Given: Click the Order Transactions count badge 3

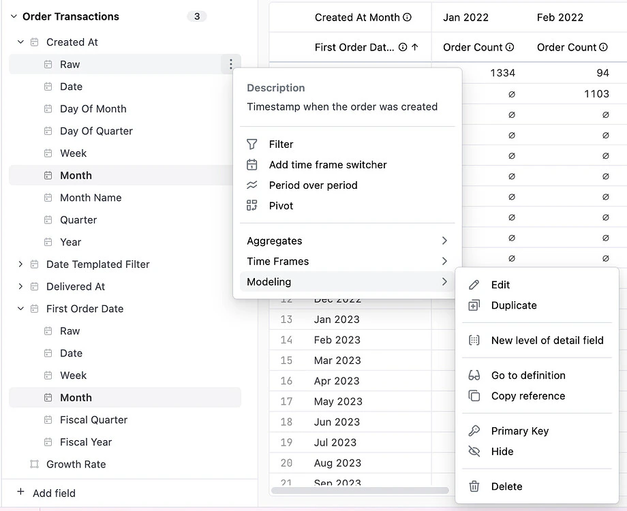Looking at the screenshot, I should (197, 16).
